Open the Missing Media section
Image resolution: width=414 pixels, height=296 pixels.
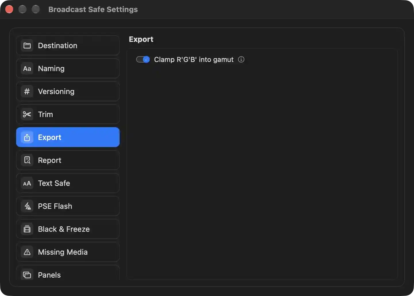(x=68, y=252)
